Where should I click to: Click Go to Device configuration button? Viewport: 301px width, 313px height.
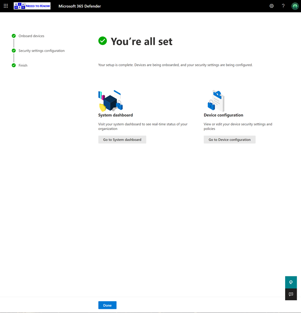tap(229, 139)
